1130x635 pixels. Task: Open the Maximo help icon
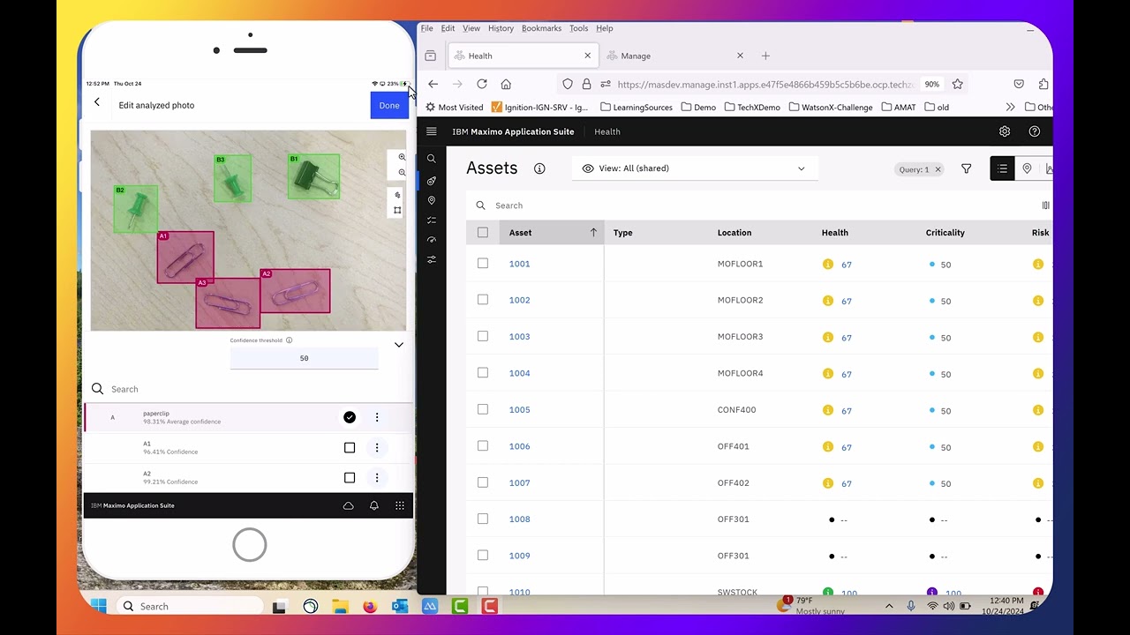click(x=1035, y=131)
